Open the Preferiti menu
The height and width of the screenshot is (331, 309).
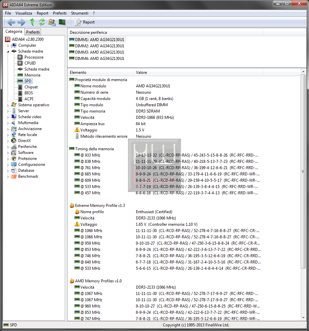point(60,13)
